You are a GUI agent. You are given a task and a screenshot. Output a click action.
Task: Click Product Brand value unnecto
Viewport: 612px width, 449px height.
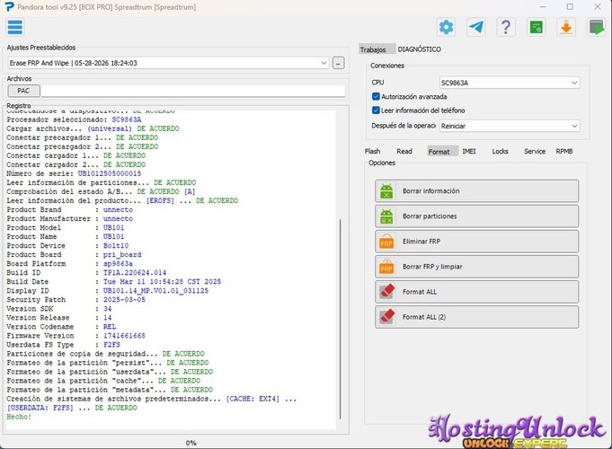118,210
